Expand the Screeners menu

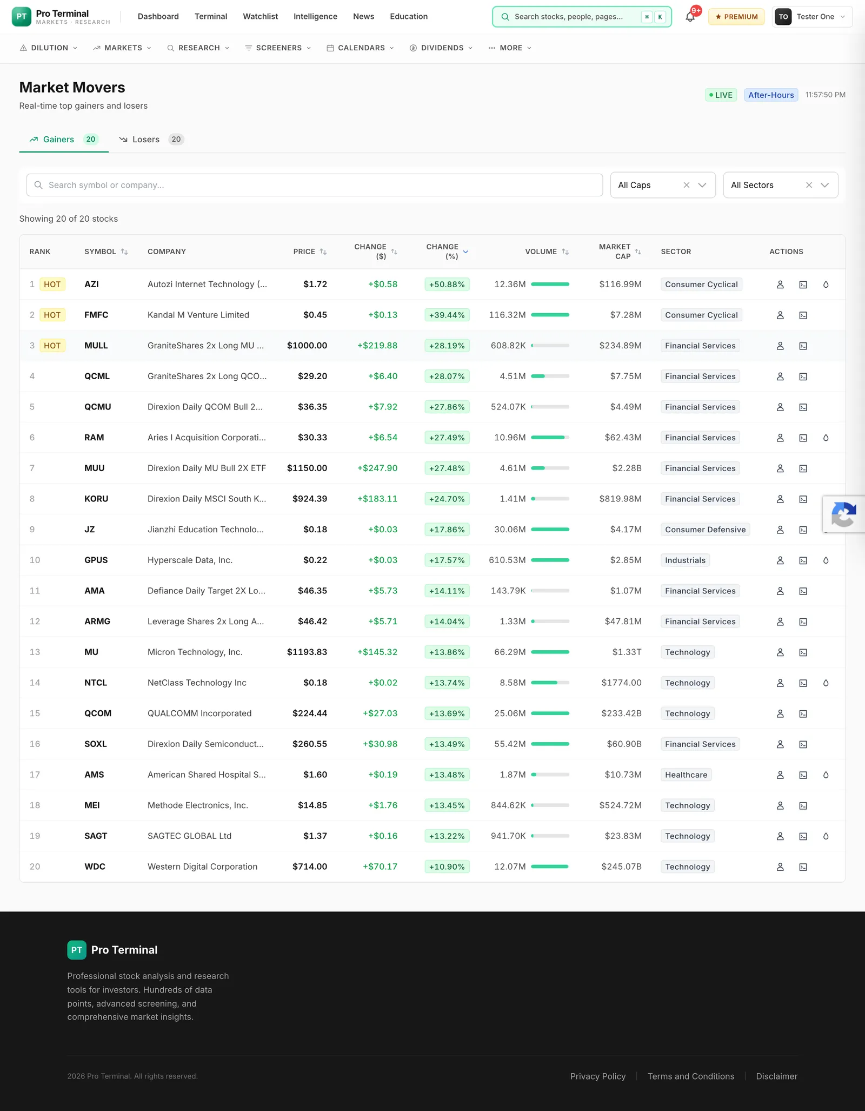point(278,48)
